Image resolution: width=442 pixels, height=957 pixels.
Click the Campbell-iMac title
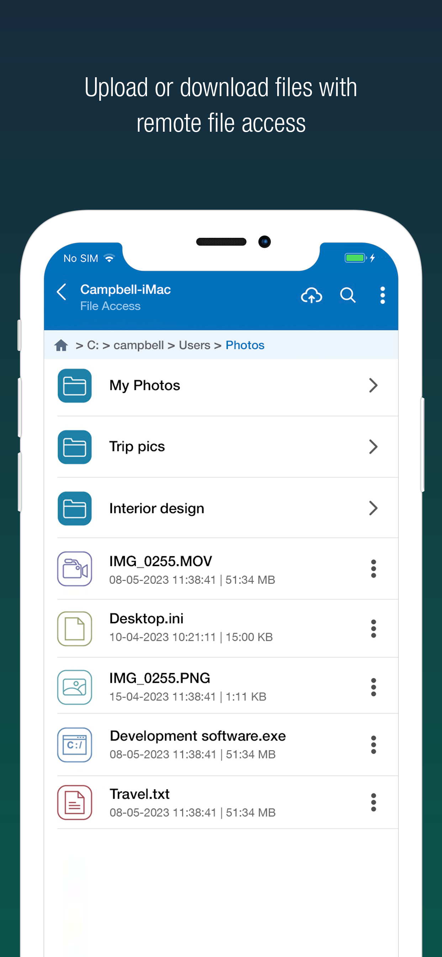(126, 289)
